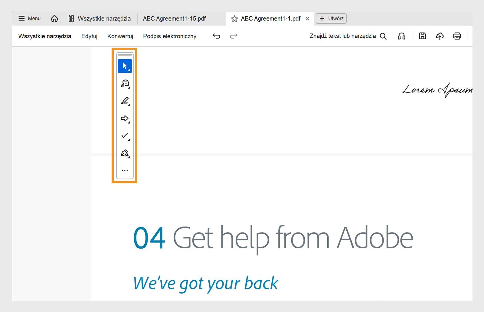
Task: Save the document with floppy disk icon
Action: [422, 36]
